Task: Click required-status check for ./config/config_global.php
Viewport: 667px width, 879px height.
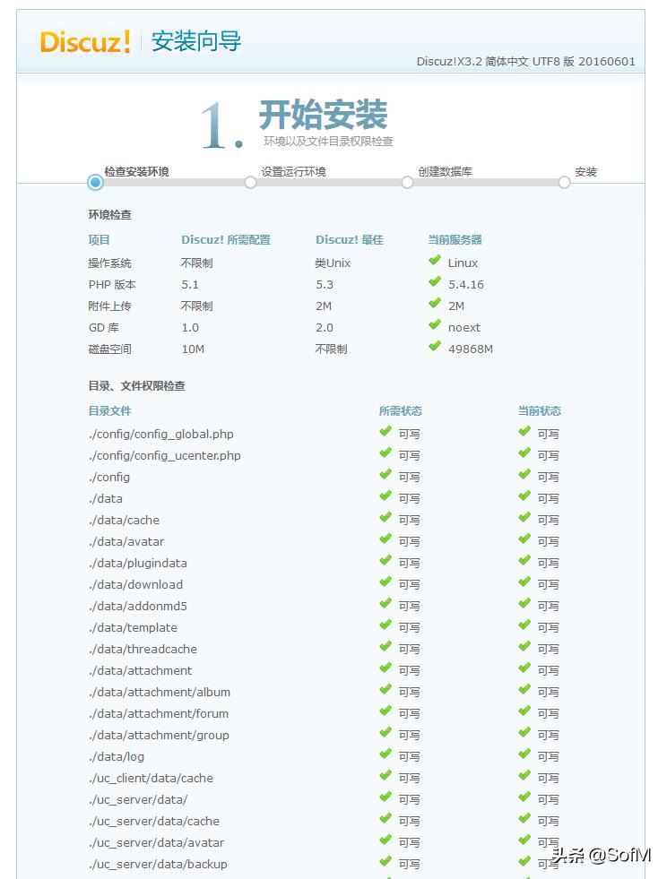Action: (x=385, y=431)
